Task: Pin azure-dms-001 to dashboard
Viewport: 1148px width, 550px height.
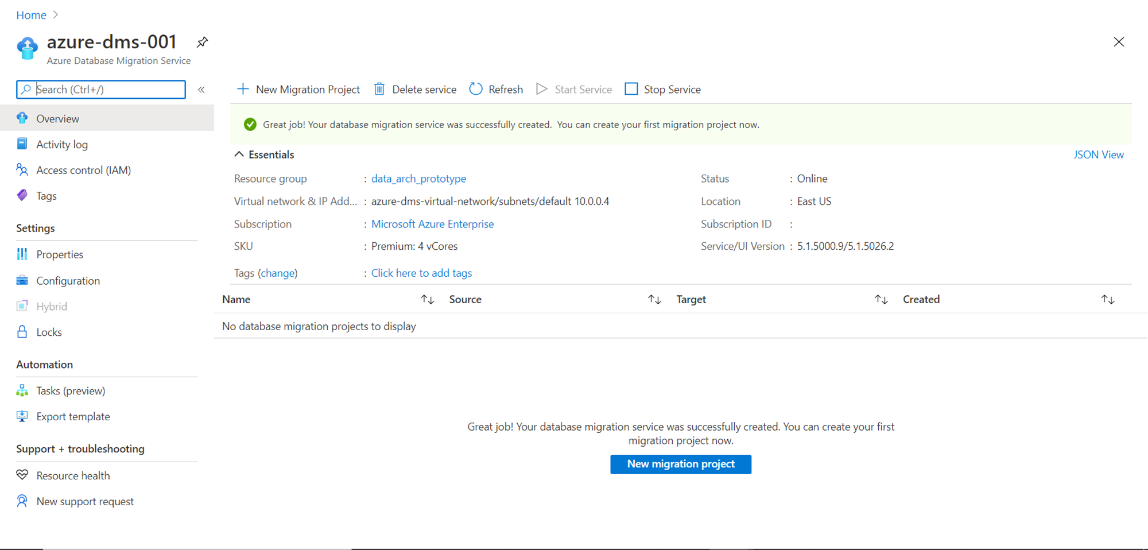Action: click(202, 42)
